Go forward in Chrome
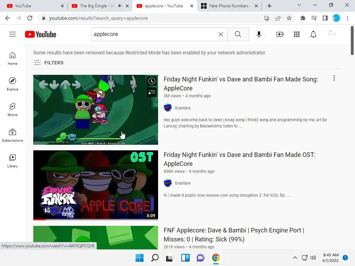Viewport: 355px width, 266px height. (19, 18)
